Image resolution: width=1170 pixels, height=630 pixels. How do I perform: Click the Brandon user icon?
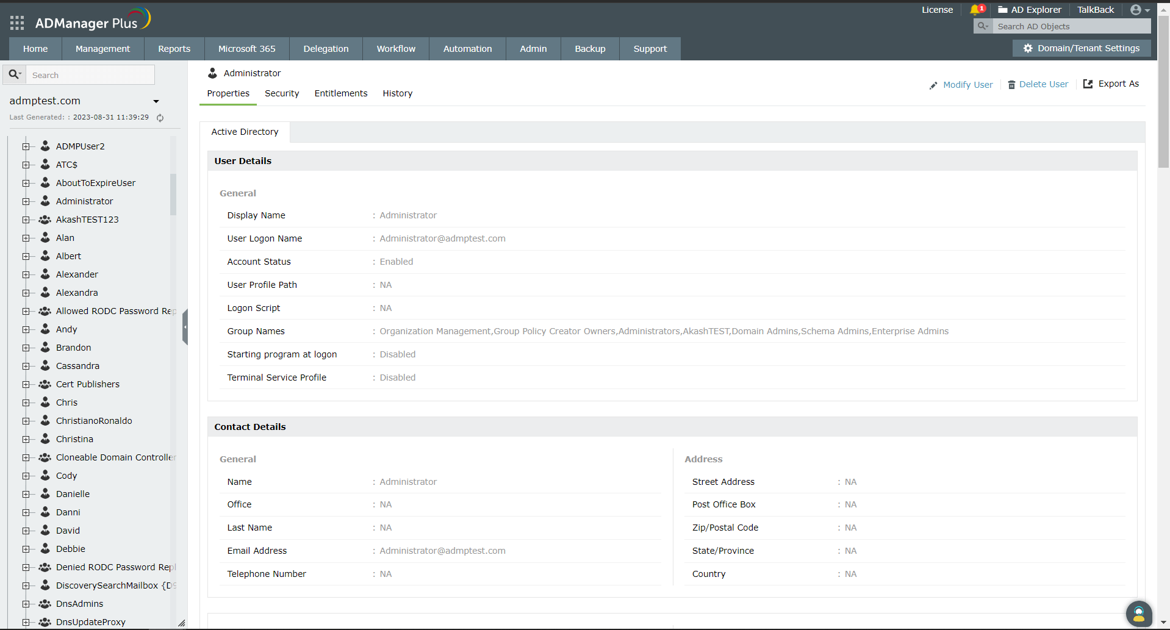pos(45,348)
